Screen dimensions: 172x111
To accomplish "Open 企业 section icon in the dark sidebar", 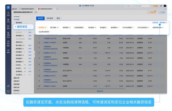I will 8,20.
